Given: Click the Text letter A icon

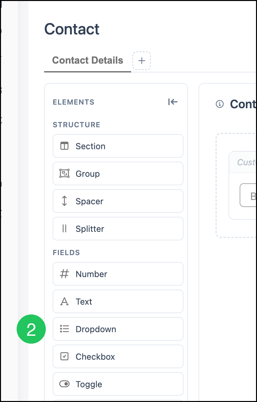Looking at the screenshot, I should [64, 301].
